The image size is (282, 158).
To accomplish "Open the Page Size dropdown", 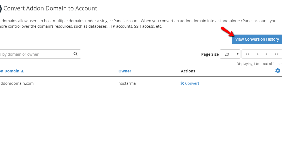I will click(230, 54).
